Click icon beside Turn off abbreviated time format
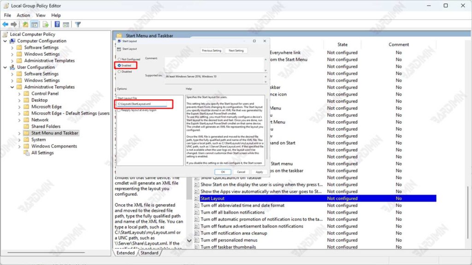The height and width of the screenshot is (265, 472). tap(196, 206)
